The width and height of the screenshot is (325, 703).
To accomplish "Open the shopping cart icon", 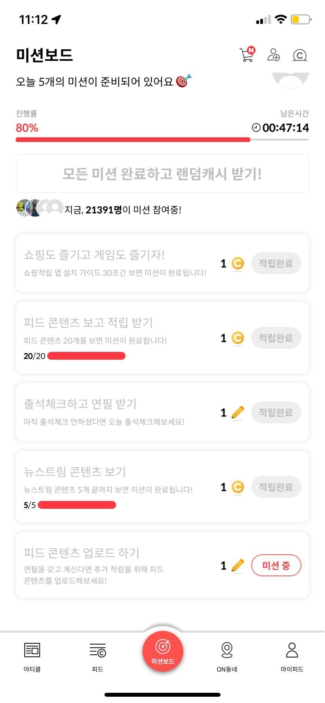I will coord(247,55).
